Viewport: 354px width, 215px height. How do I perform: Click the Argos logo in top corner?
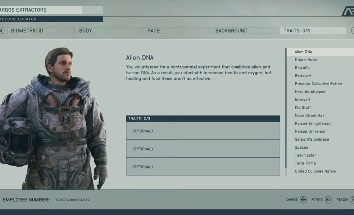[x=348, y=11]
